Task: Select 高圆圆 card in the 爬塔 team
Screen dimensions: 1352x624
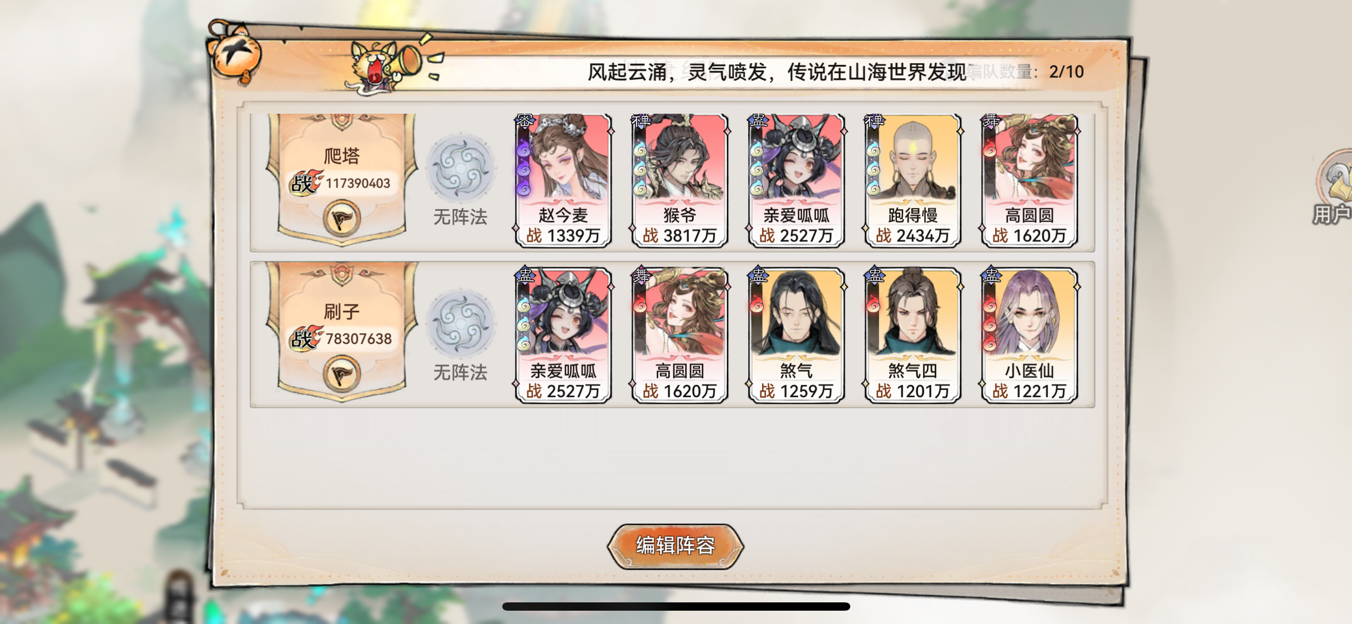Action: [x=1029, y=180]
